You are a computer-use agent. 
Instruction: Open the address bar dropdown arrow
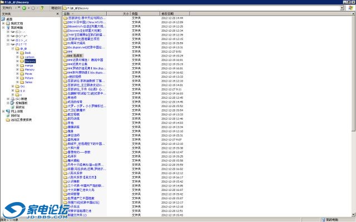[x=342, y=8]
